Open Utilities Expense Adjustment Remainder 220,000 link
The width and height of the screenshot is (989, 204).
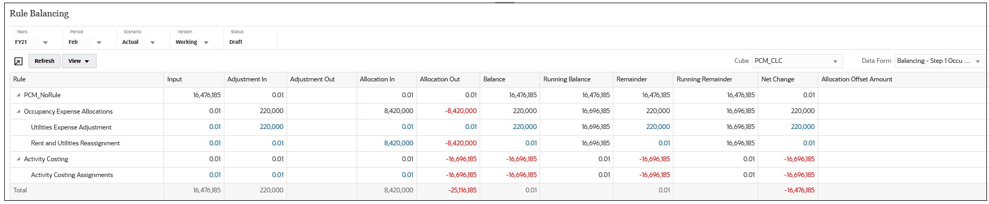[658, 127]
